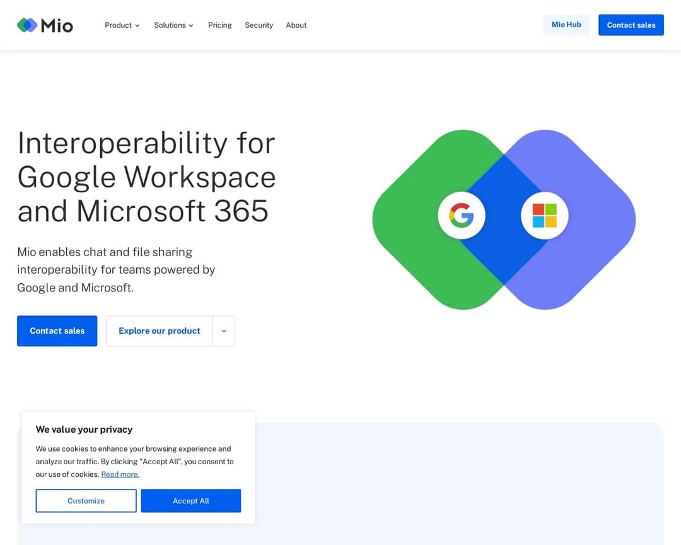Click Contact sales in the top navigation

click(x=631, y=25)
